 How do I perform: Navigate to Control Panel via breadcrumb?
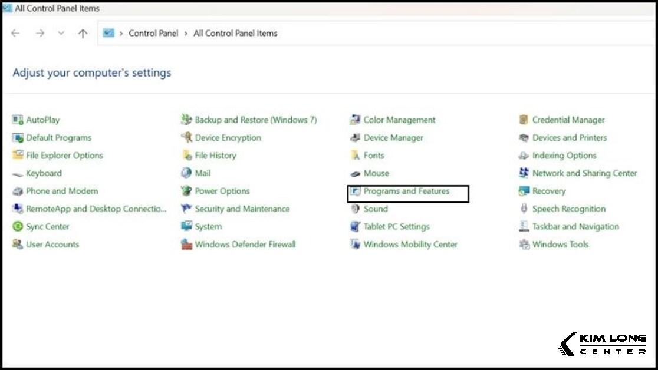[153, 33]
